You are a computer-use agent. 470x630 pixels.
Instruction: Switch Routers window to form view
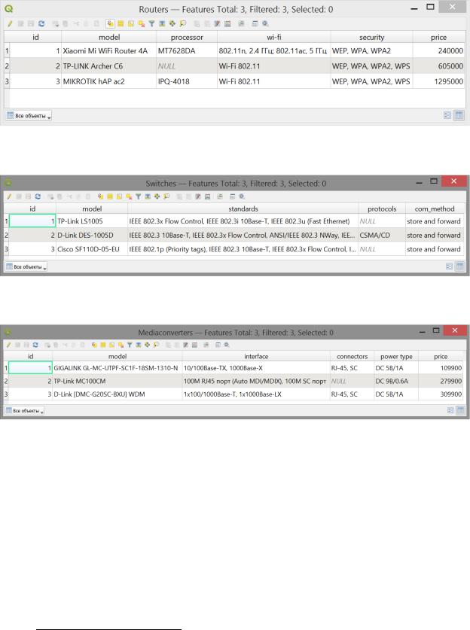pos(447,115)
